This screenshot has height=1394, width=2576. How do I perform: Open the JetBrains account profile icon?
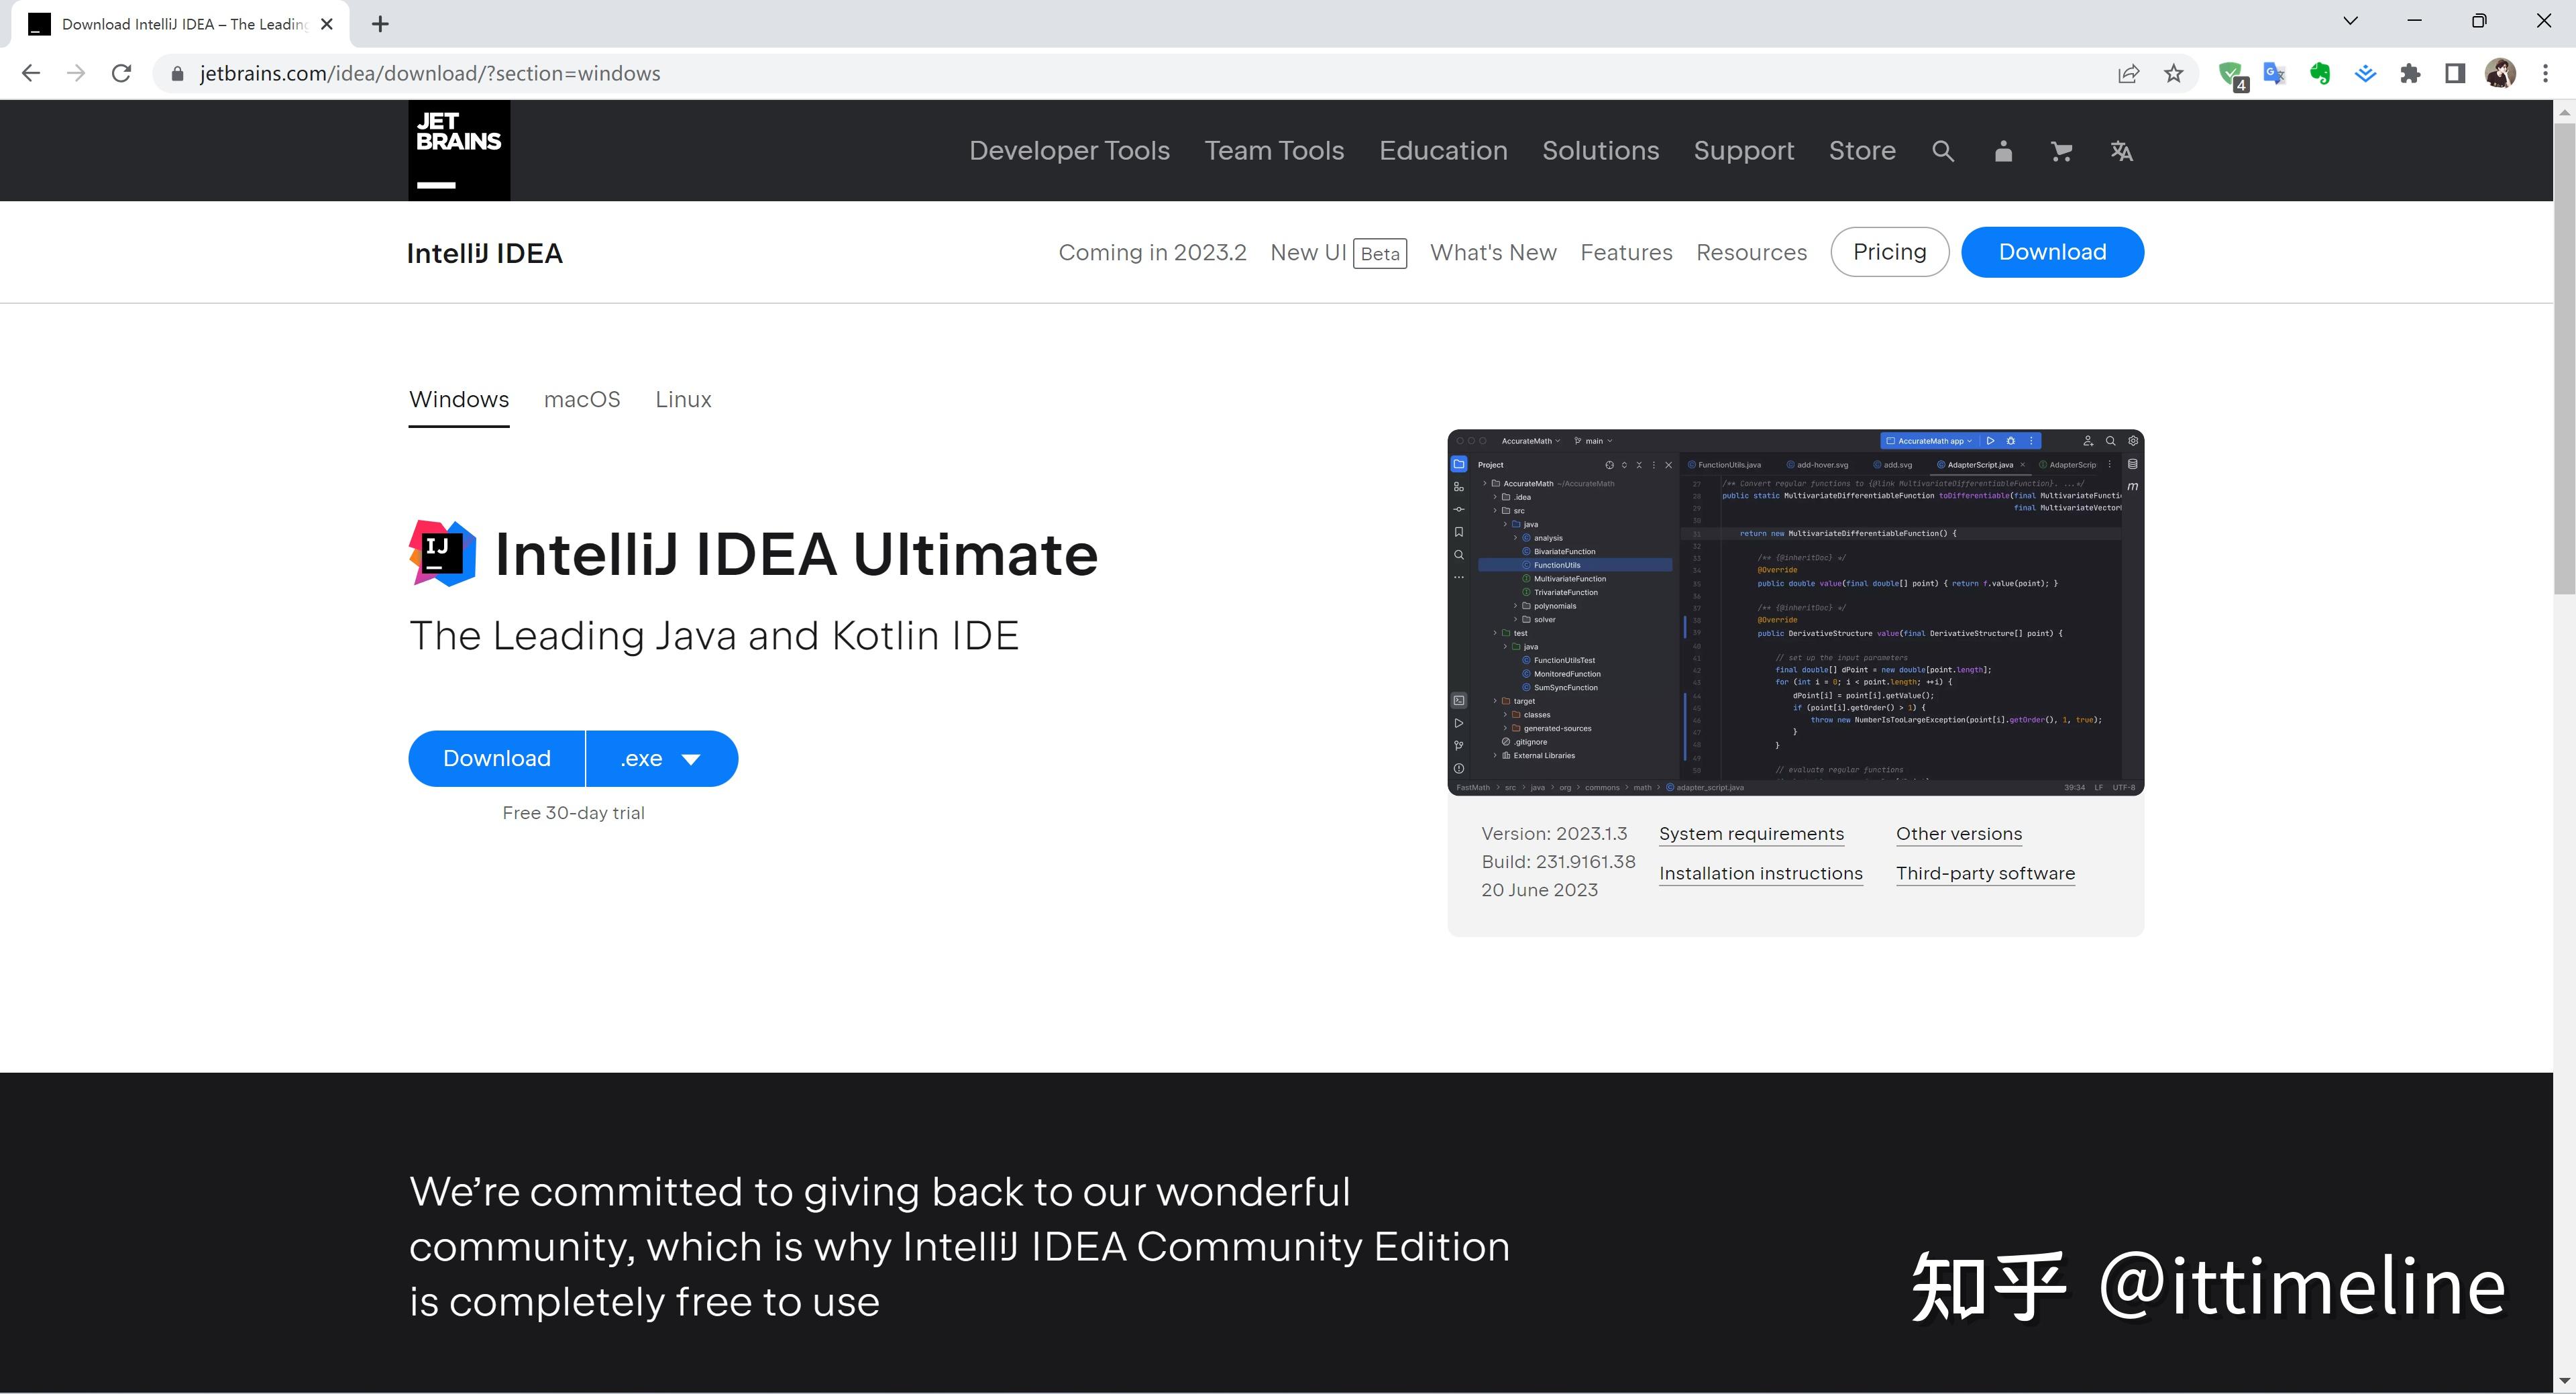point(2003,150)
